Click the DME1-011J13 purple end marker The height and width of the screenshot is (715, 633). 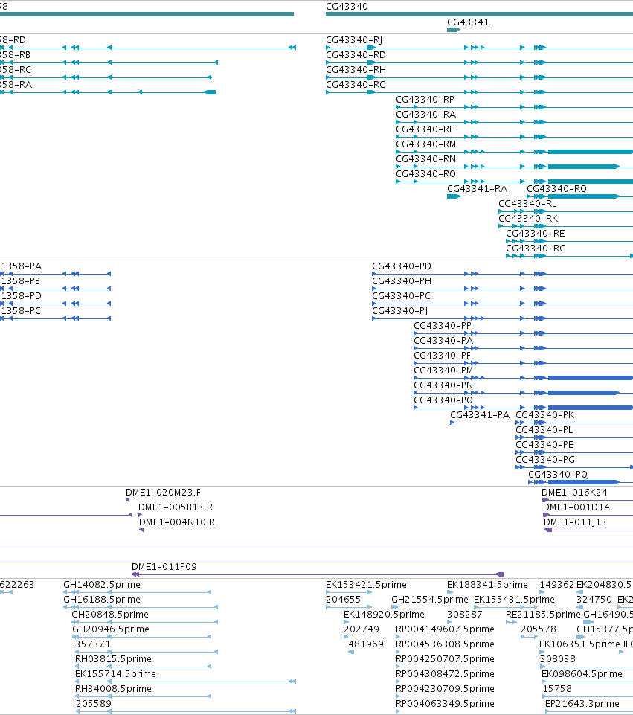[x=547, y=530]
